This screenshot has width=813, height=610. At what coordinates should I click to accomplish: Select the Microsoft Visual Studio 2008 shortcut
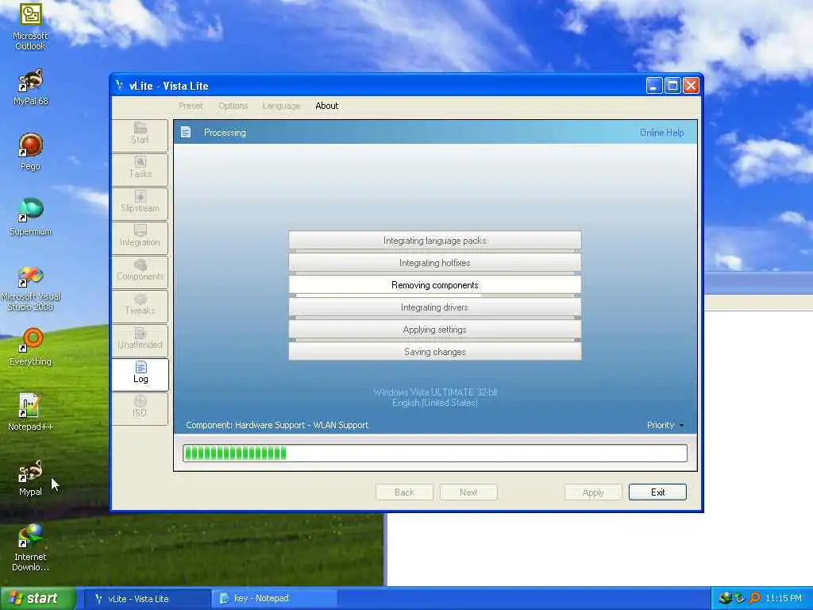(30, 288)
